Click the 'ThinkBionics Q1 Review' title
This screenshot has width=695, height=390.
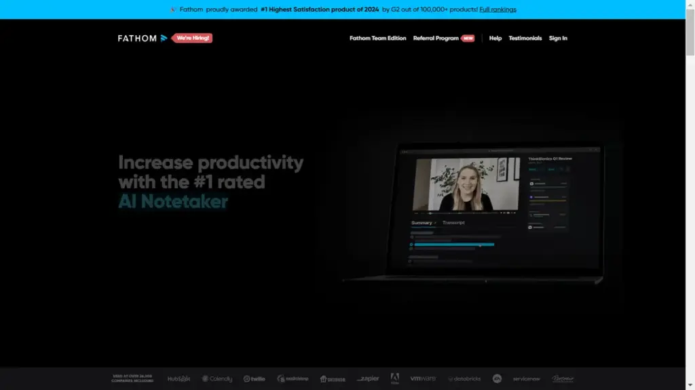(550, 158)
